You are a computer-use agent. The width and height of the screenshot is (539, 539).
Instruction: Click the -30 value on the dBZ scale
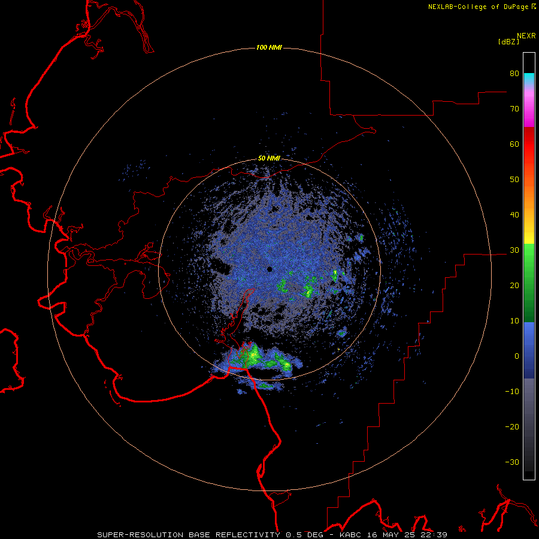512,462
